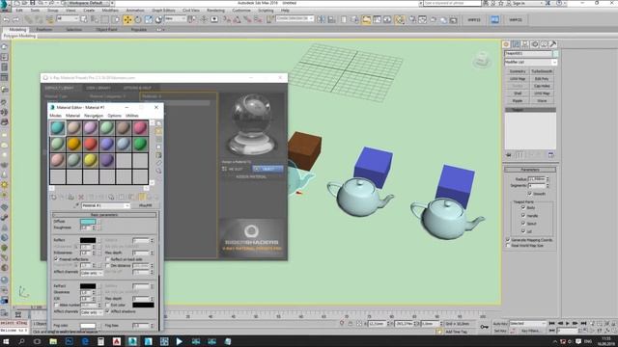The width and height of the screenshot is (618, 347).
Task: Click the get material icon in Material Editor
Action: (x=54, y=197)
